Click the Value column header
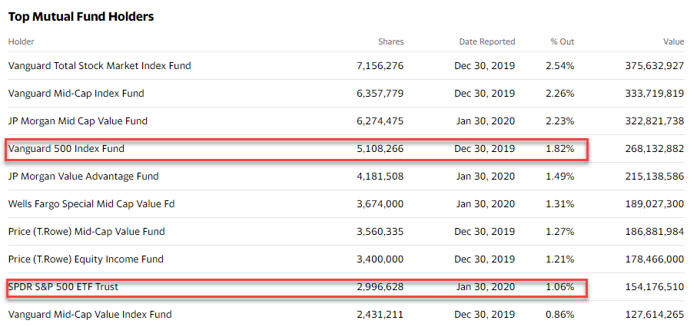Viewport: 697px width, 327px height. click(x=673, y=41)
